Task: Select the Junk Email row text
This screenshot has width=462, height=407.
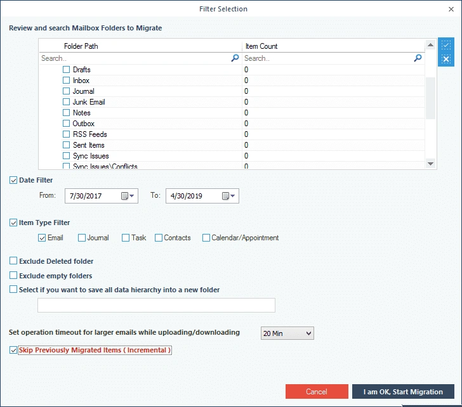Action: coord(89,102)
